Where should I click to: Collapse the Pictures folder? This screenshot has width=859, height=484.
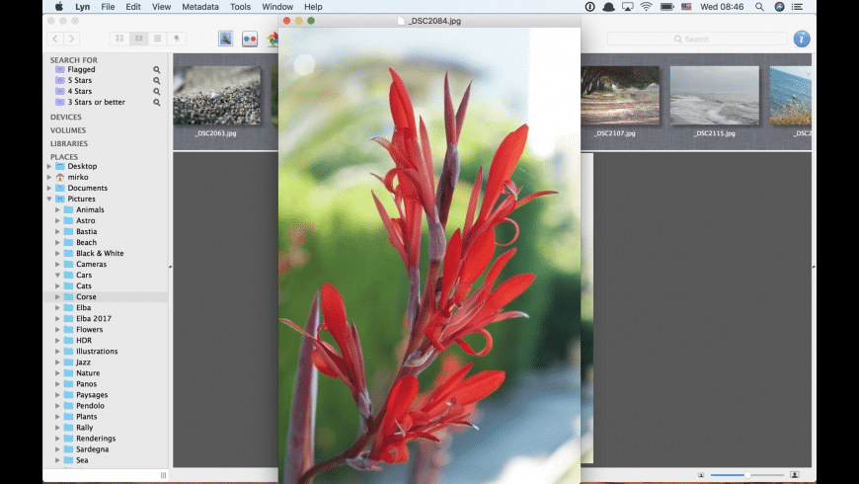(49, 199)
